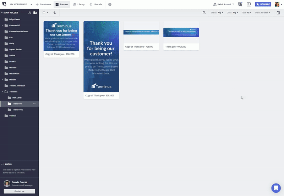Expand the Coleman RG folder arrow
Image resolution: width=284 pixels, height=196 pixels.
pyautogui.click(x=2, y=26)
